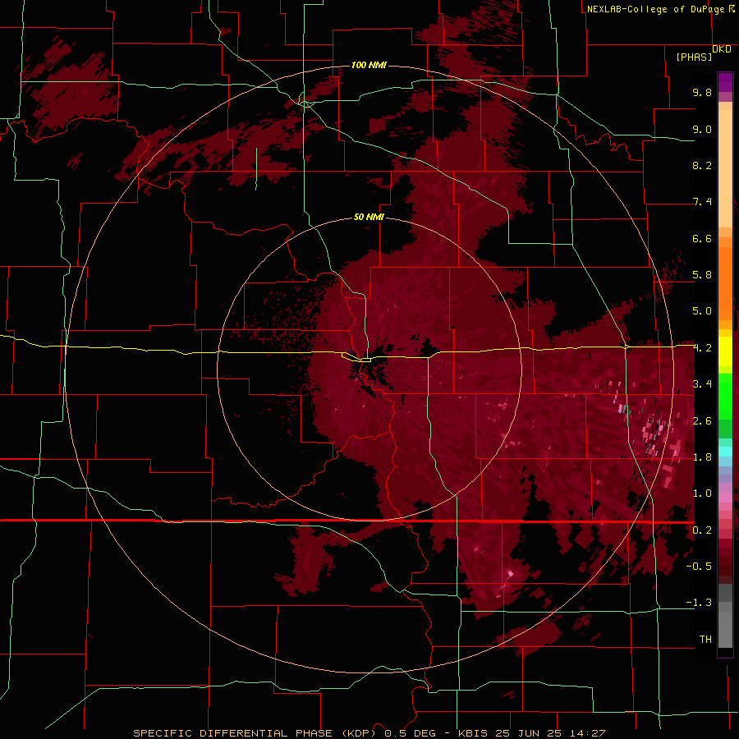739x739 pixels.
Task: Click the 9.0 value on the color scale
Action: 702,129
